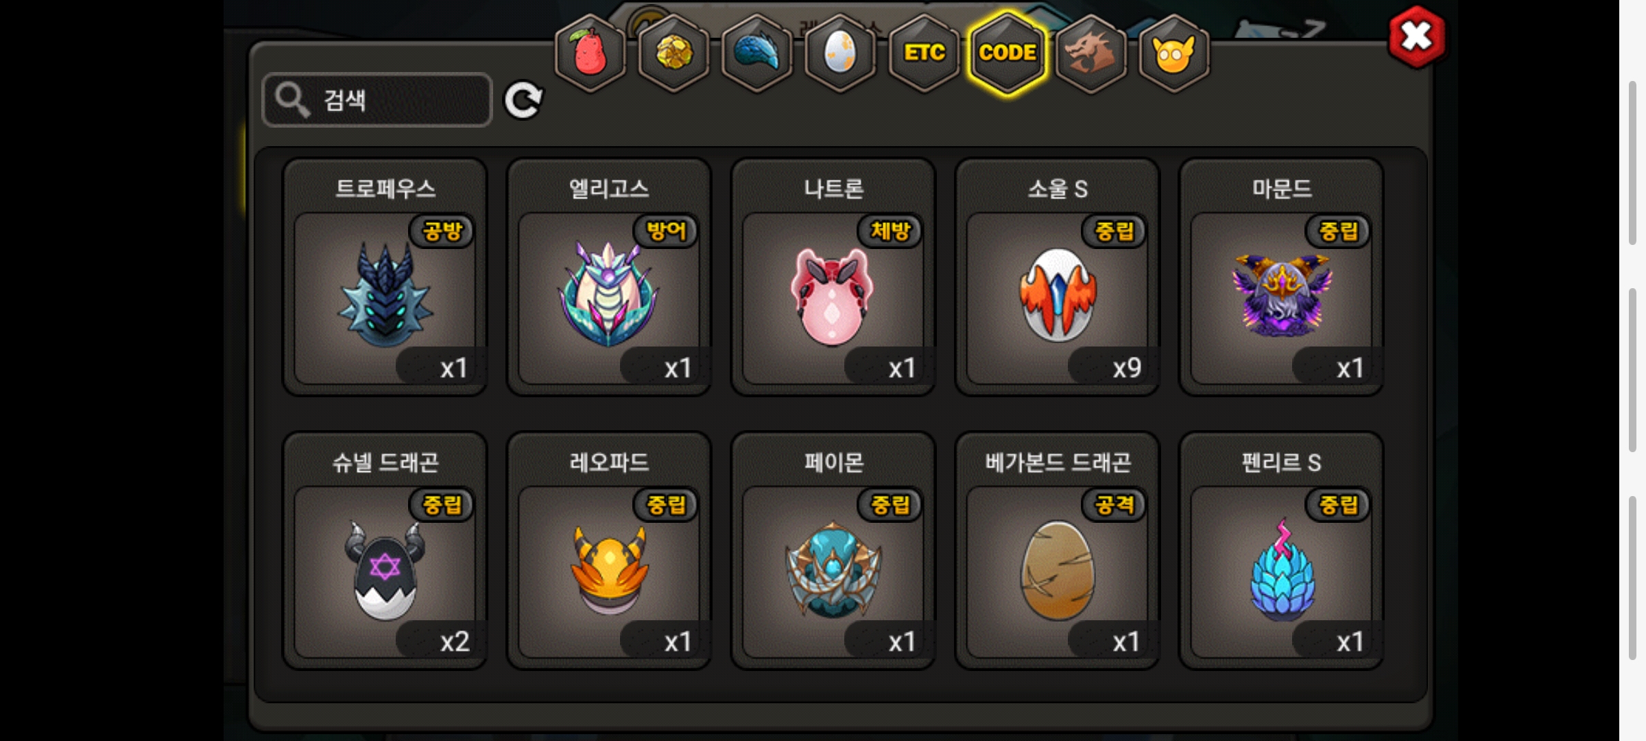The image size is (1646, 741).
Task: Switch to the egg category hexagon
Action: click(x=841, y=53)
